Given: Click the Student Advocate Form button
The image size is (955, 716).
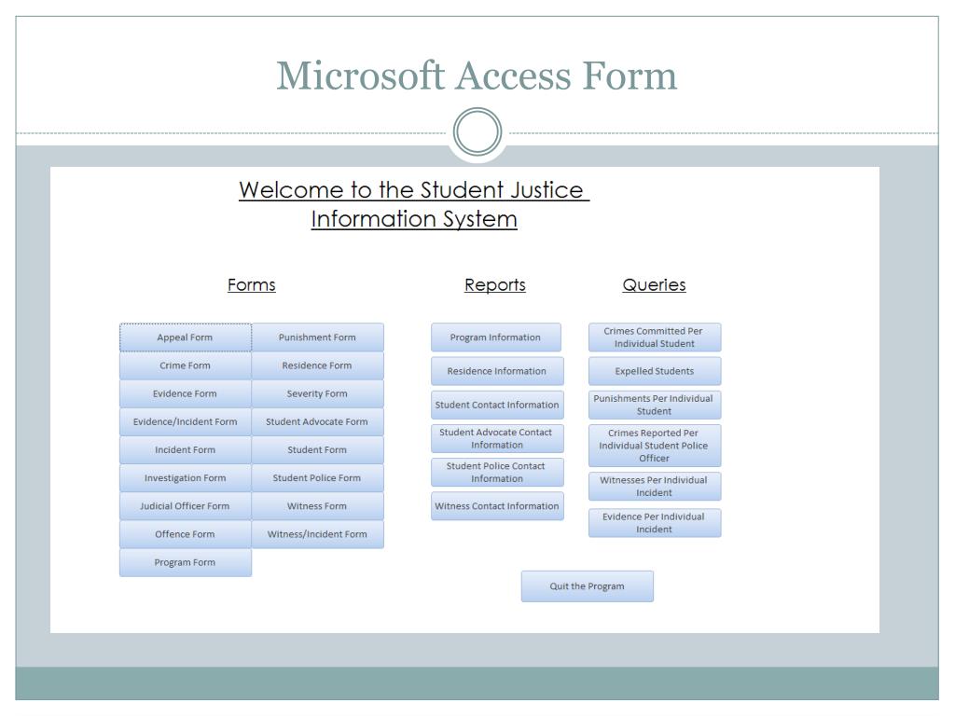Looking at the screenshot, I should coord(317,421).
